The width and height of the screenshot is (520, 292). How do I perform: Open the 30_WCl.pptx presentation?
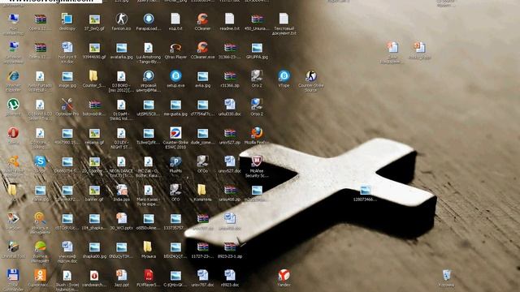coord(121,218)
